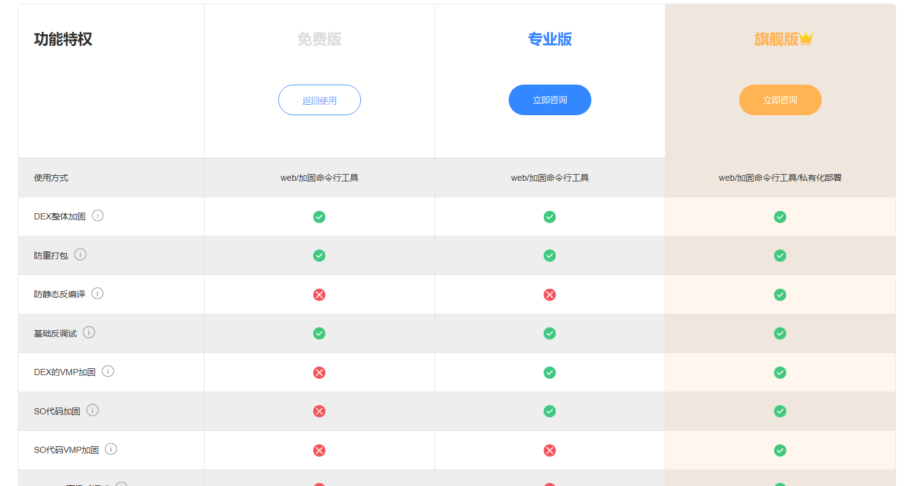
Task: Click the SO代码VMP加固 feature label
Action: tap(66, 450)
